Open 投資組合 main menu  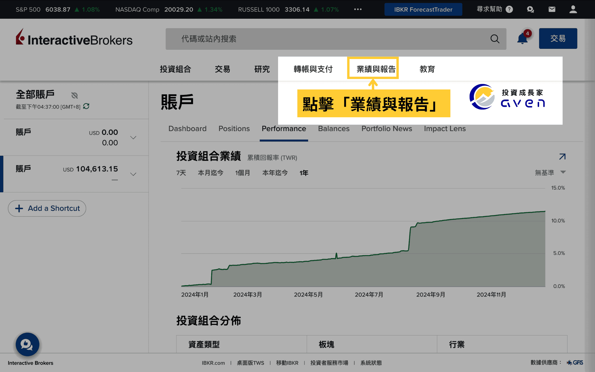176,69
